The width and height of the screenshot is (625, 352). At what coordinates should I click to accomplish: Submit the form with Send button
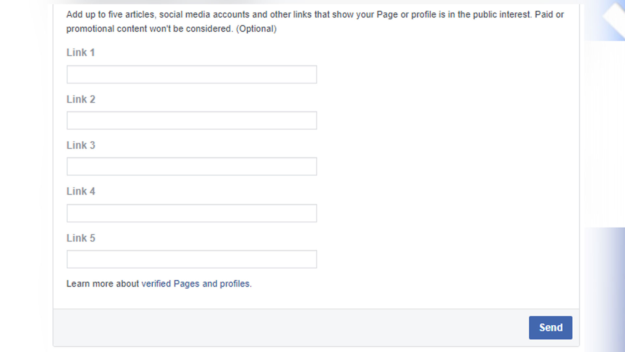[550, 328]
